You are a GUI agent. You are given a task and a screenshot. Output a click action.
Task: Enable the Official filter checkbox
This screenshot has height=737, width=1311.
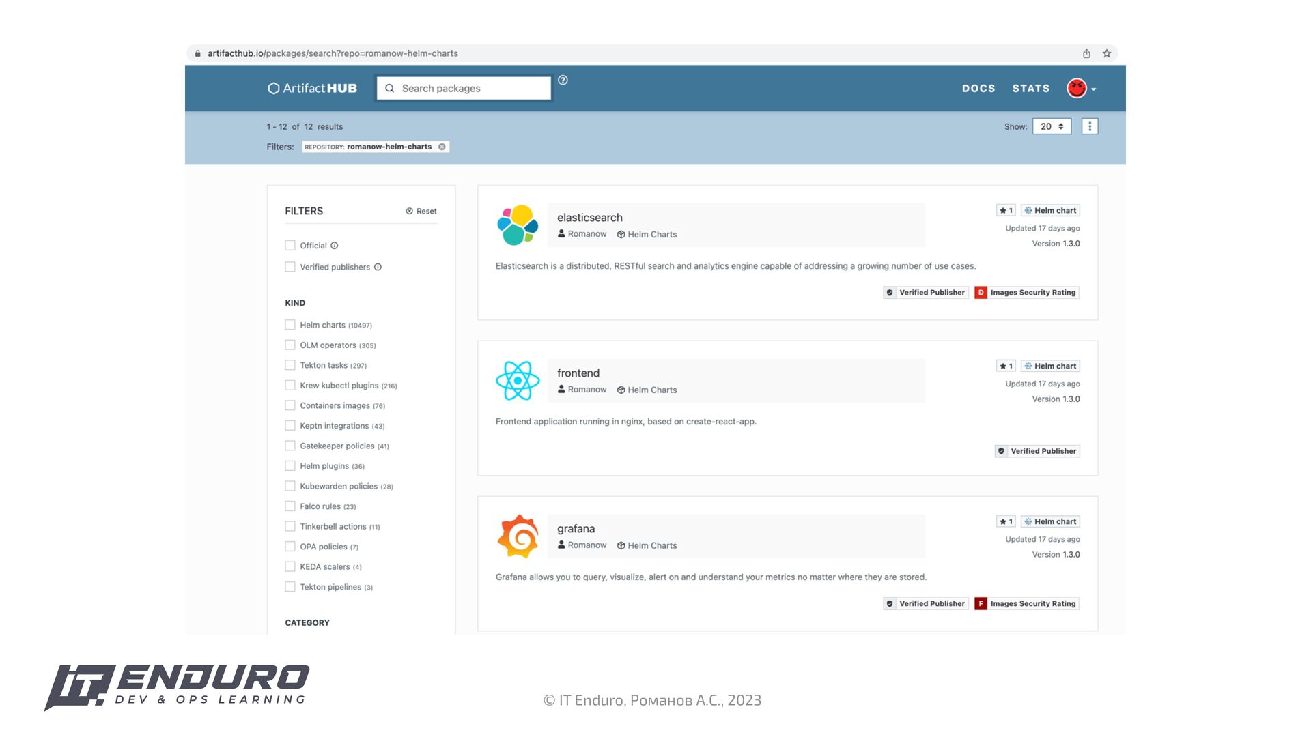[x=290, y=245]
